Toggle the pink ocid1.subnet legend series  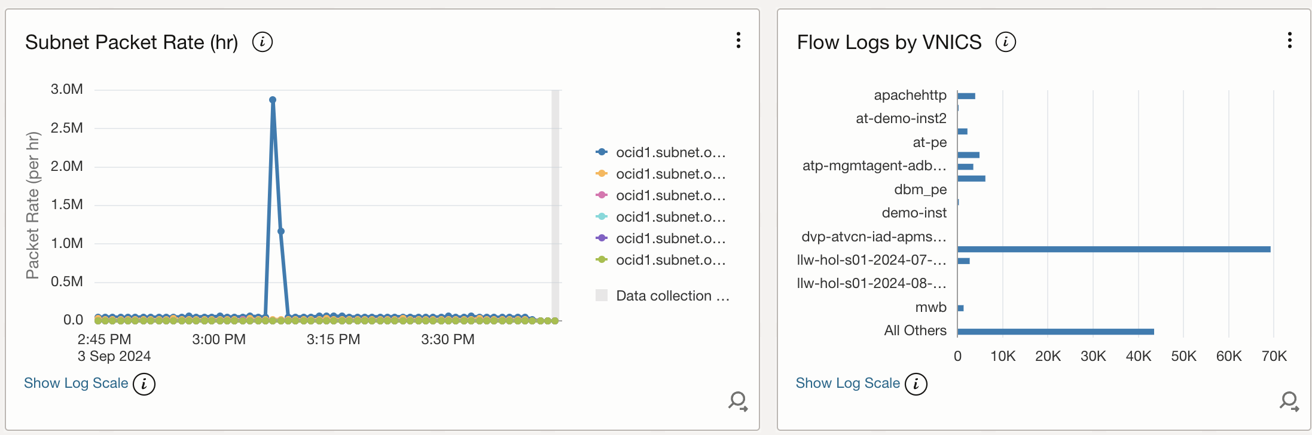(670, 195)
